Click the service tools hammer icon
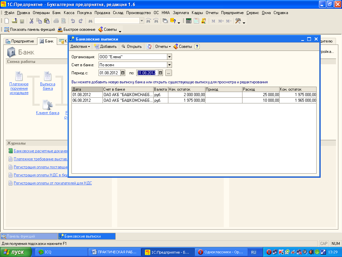 click(238, 21)
